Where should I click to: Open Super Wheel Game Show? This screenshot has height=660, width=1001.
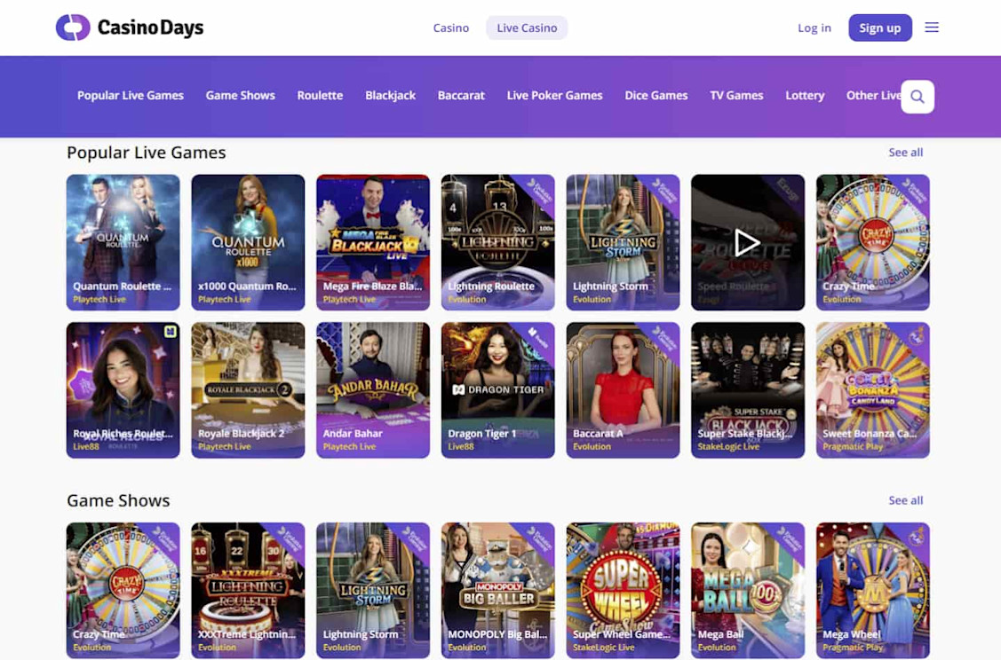[624, 591]
